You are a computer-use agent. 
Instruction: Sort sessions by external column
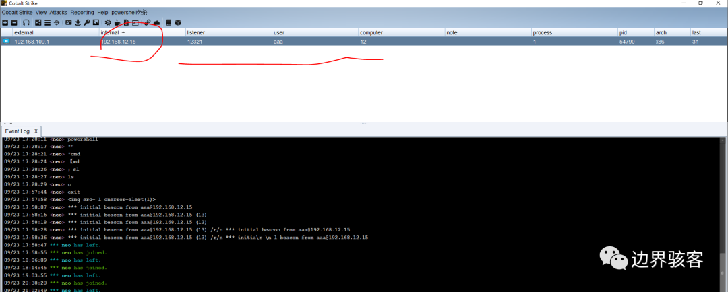[x=55, y=32]
